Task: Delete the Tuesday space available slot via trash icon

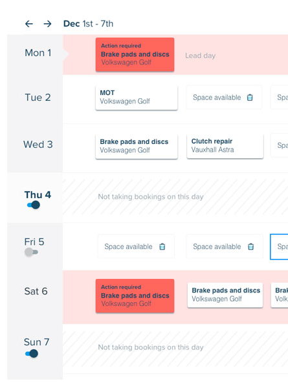Action: point(250,97)
